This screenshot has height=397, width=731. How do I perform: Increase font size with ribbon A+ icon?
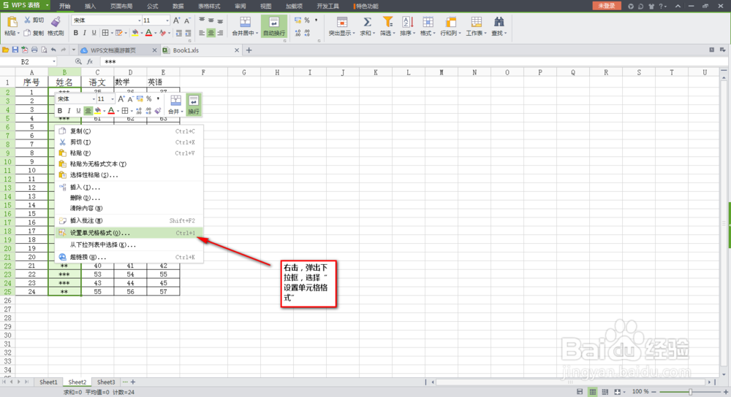tap(177, 20)
